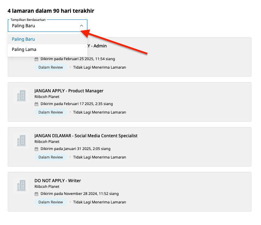Click Tidak Lagi Menerima Lamaran on Writer card
261x225 pixels.
(99, 202)
